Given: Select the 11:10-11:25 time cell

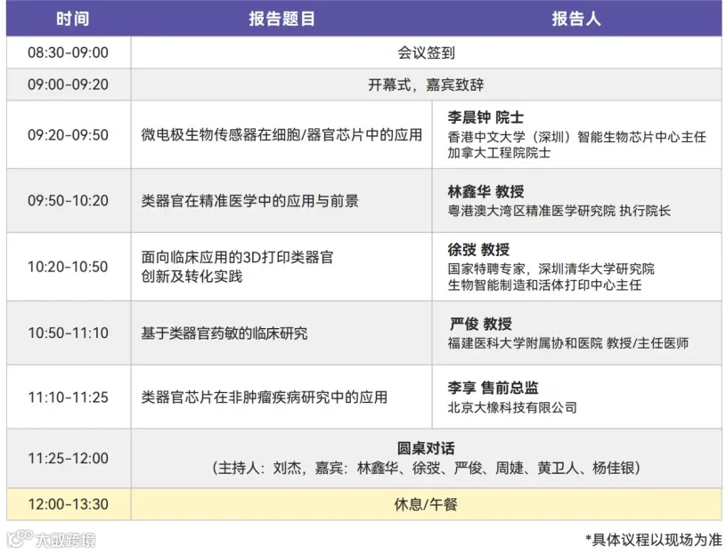Looking at the screenshot, I should click(68, 397).
